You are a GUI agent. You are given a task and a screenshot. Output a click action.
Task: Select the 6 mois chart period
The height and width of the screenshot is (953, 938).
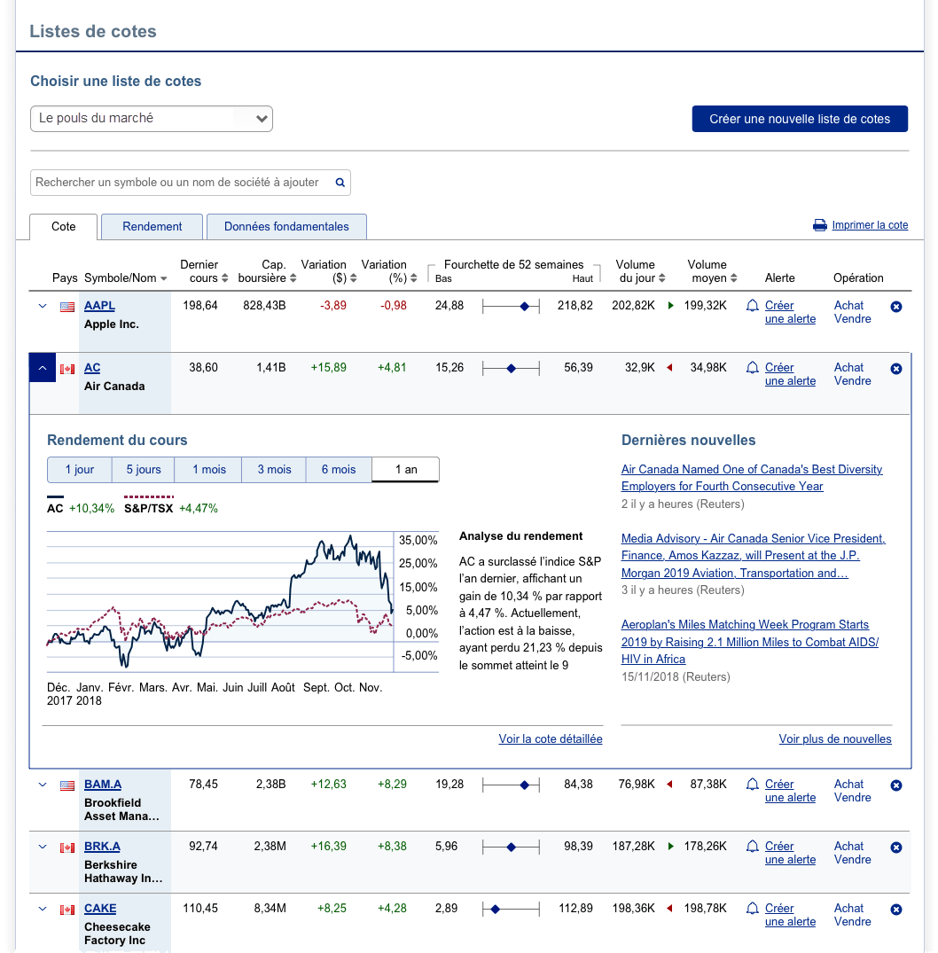point(339,470)
